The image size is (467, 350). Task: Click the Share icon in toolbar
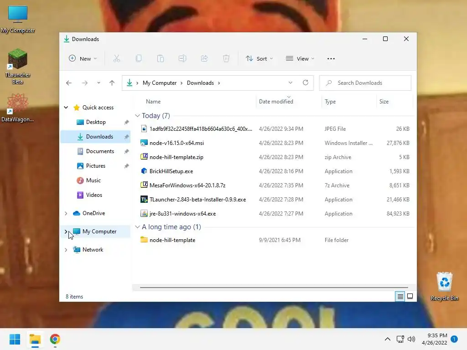coord(204,59)
